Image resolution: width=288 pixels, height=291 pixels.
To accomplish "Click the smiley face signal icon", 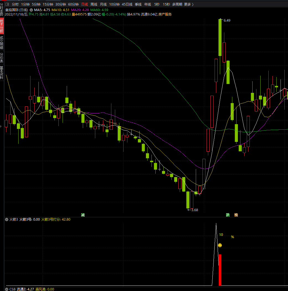I will pos(220,245).
